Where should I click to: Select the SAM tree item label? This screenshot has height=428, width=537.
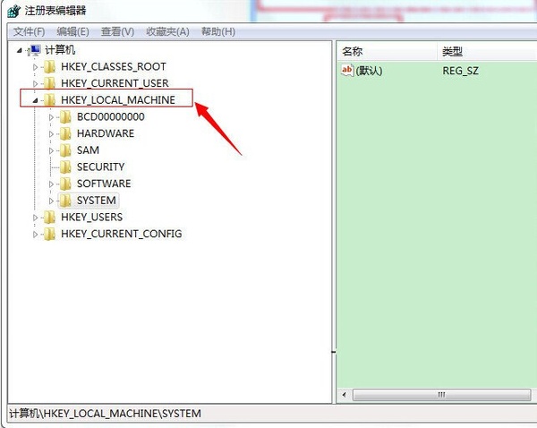[88, 150]
